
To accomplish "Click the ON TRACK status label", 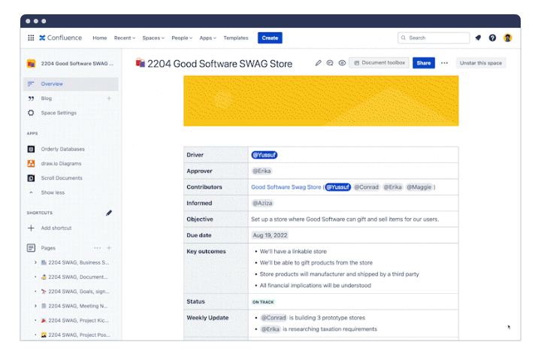I will (263, 302).
